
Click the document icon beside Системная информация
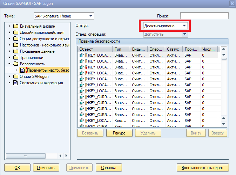[15, 83]
